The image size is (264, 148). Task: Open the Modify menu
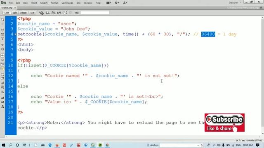coord(44,3)
